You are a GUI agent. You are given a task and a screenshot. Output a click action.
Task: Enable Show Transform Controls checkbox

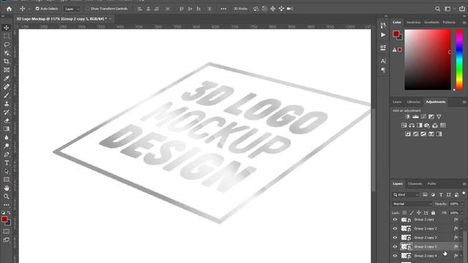(88, 9)
